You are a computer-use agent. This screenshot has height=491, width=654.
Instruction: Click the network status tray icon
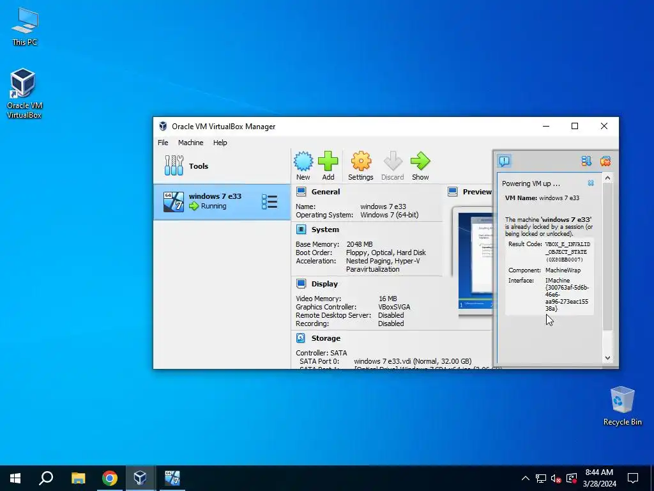[541, 478]
